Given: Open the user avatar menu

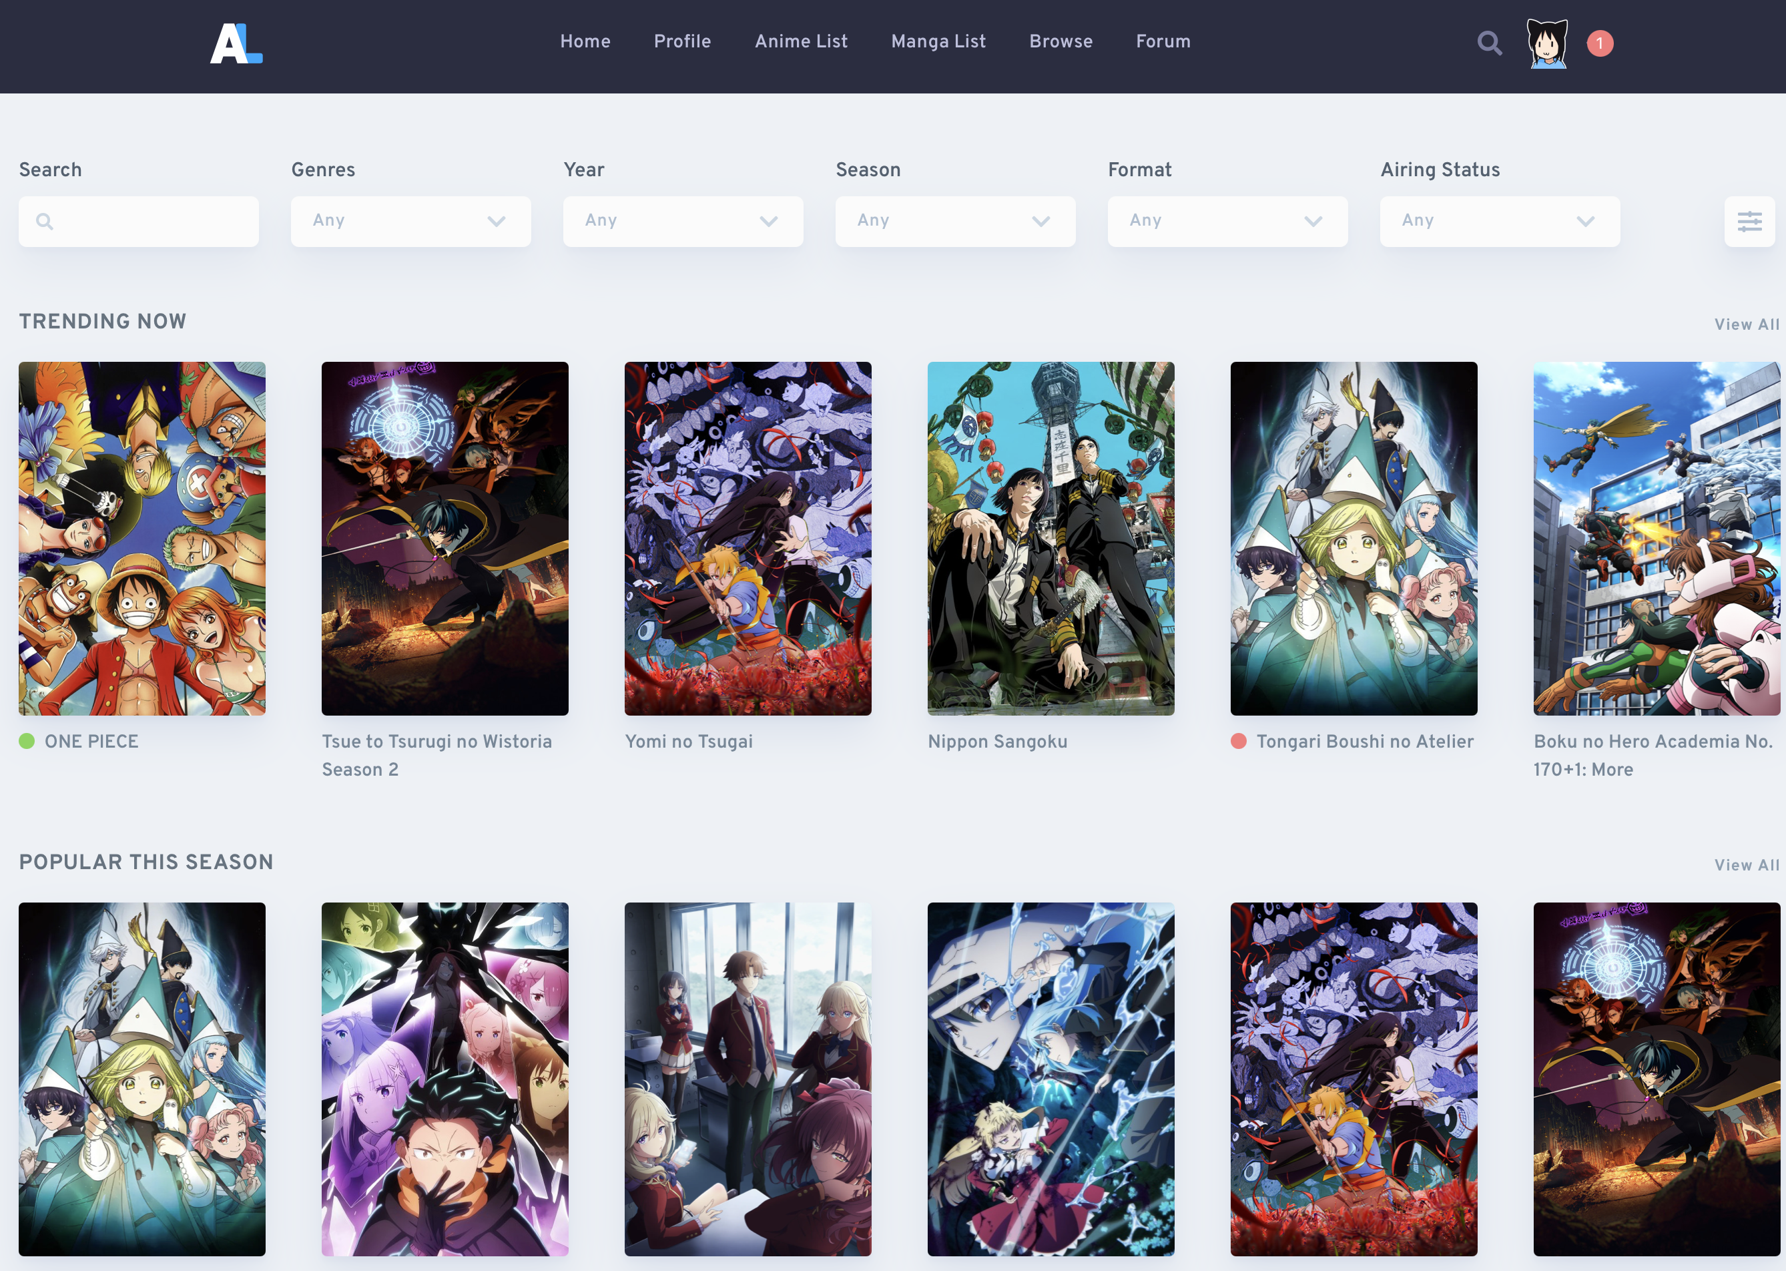Looking at the screenshot, I should point(1547,44).
